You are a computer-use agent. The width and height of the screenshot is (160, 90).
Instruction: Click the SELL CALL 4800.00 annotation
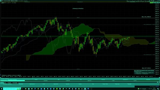pyautogui.click(x=146, y=17)
